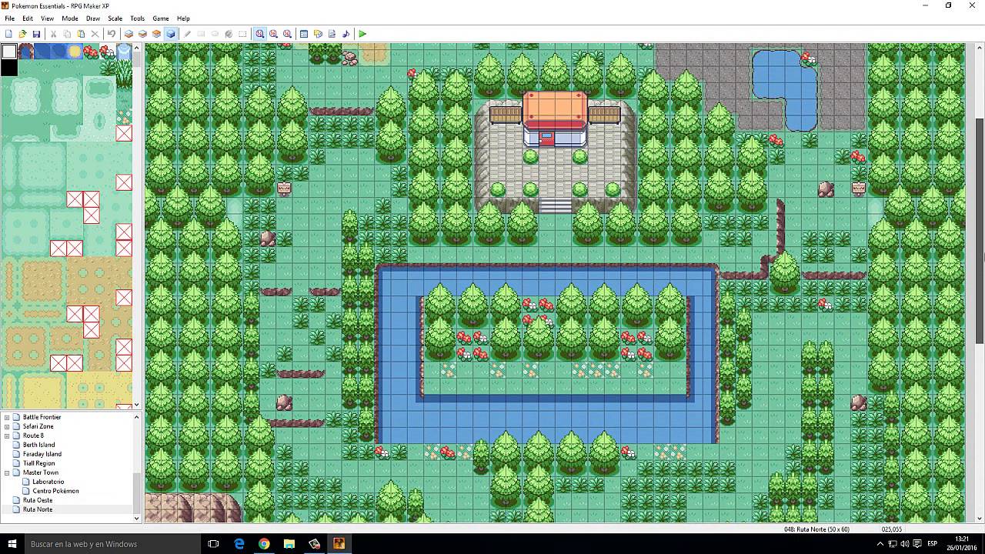Create a new project with New icon
985x554 pixels.
(x=8, y=34)
